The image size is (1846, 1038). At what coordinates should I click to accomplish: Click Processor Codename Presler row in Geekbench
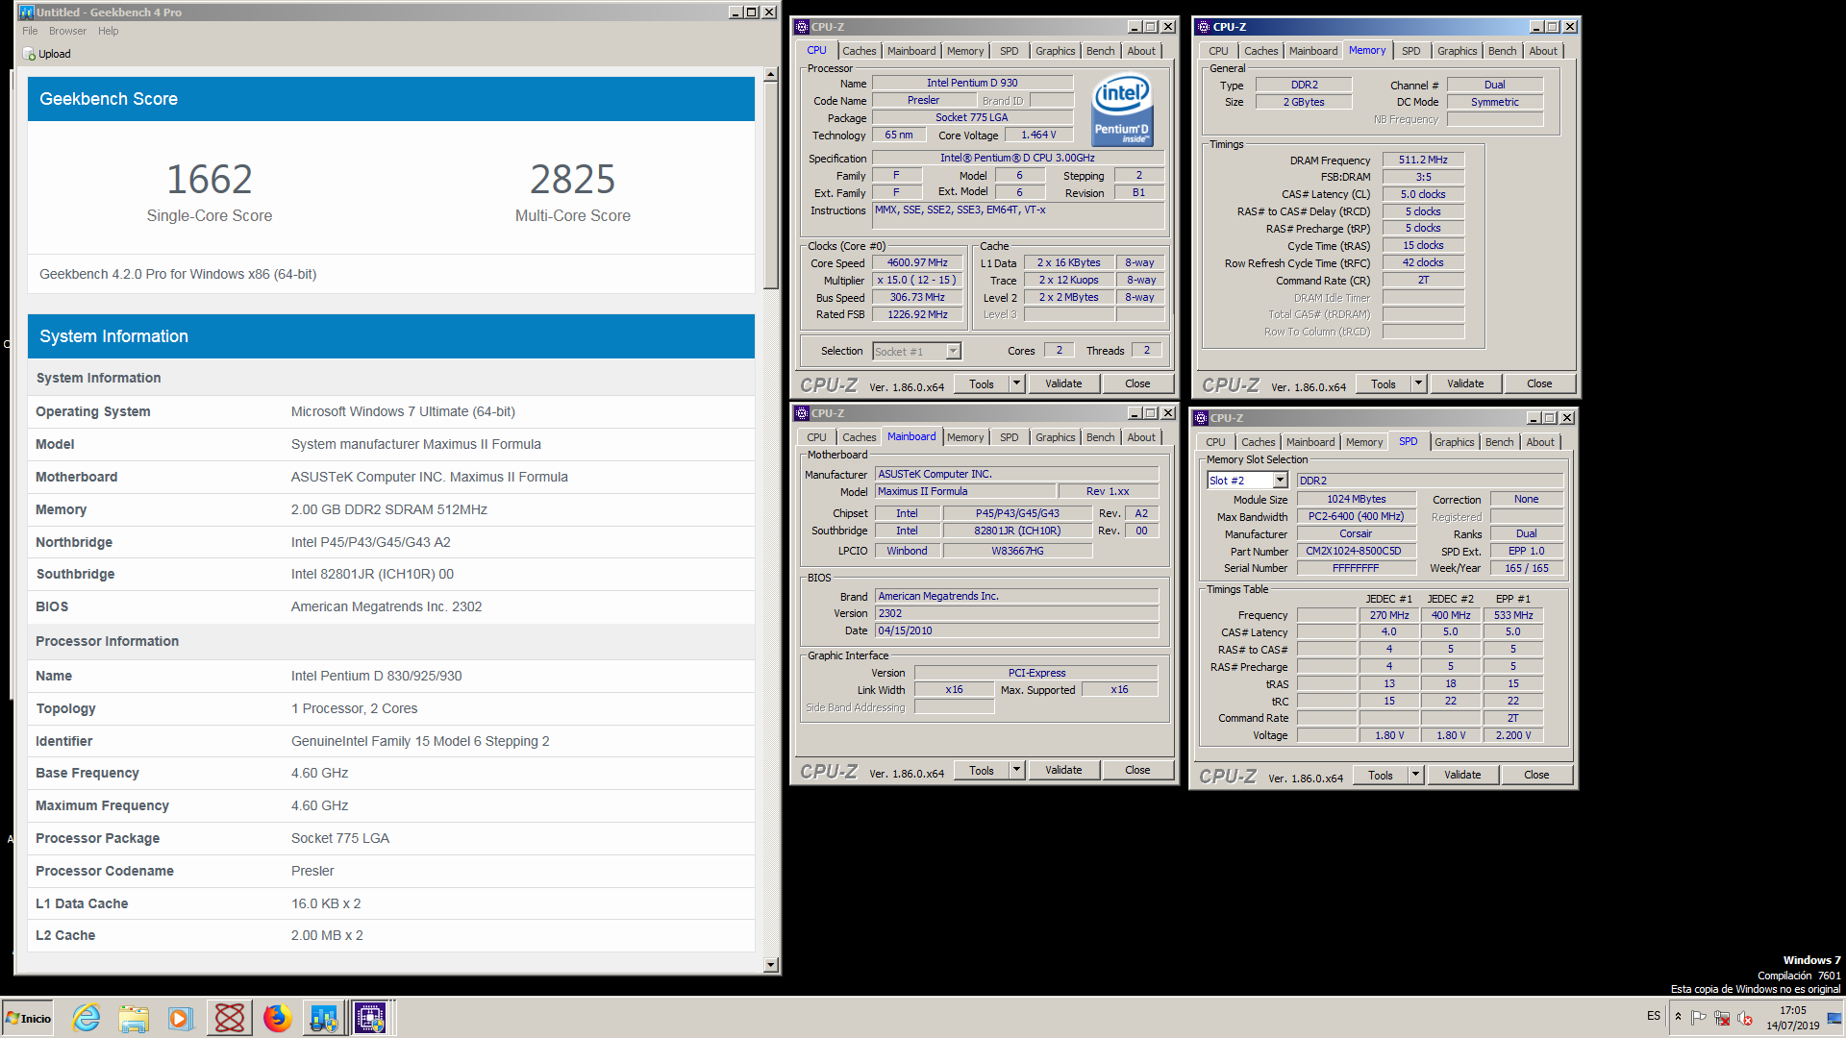coord(391,871)
